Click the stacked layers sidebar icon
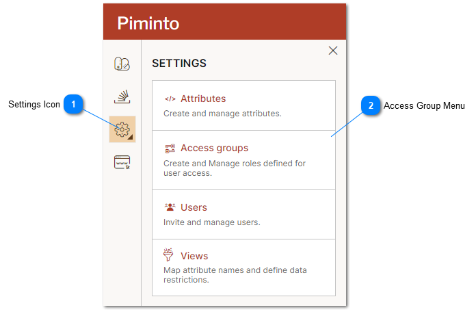 (x=122, y=96)
